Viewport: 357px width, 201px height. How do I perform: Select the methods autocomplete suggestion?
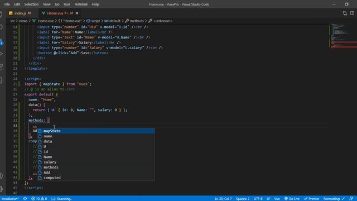96,167
